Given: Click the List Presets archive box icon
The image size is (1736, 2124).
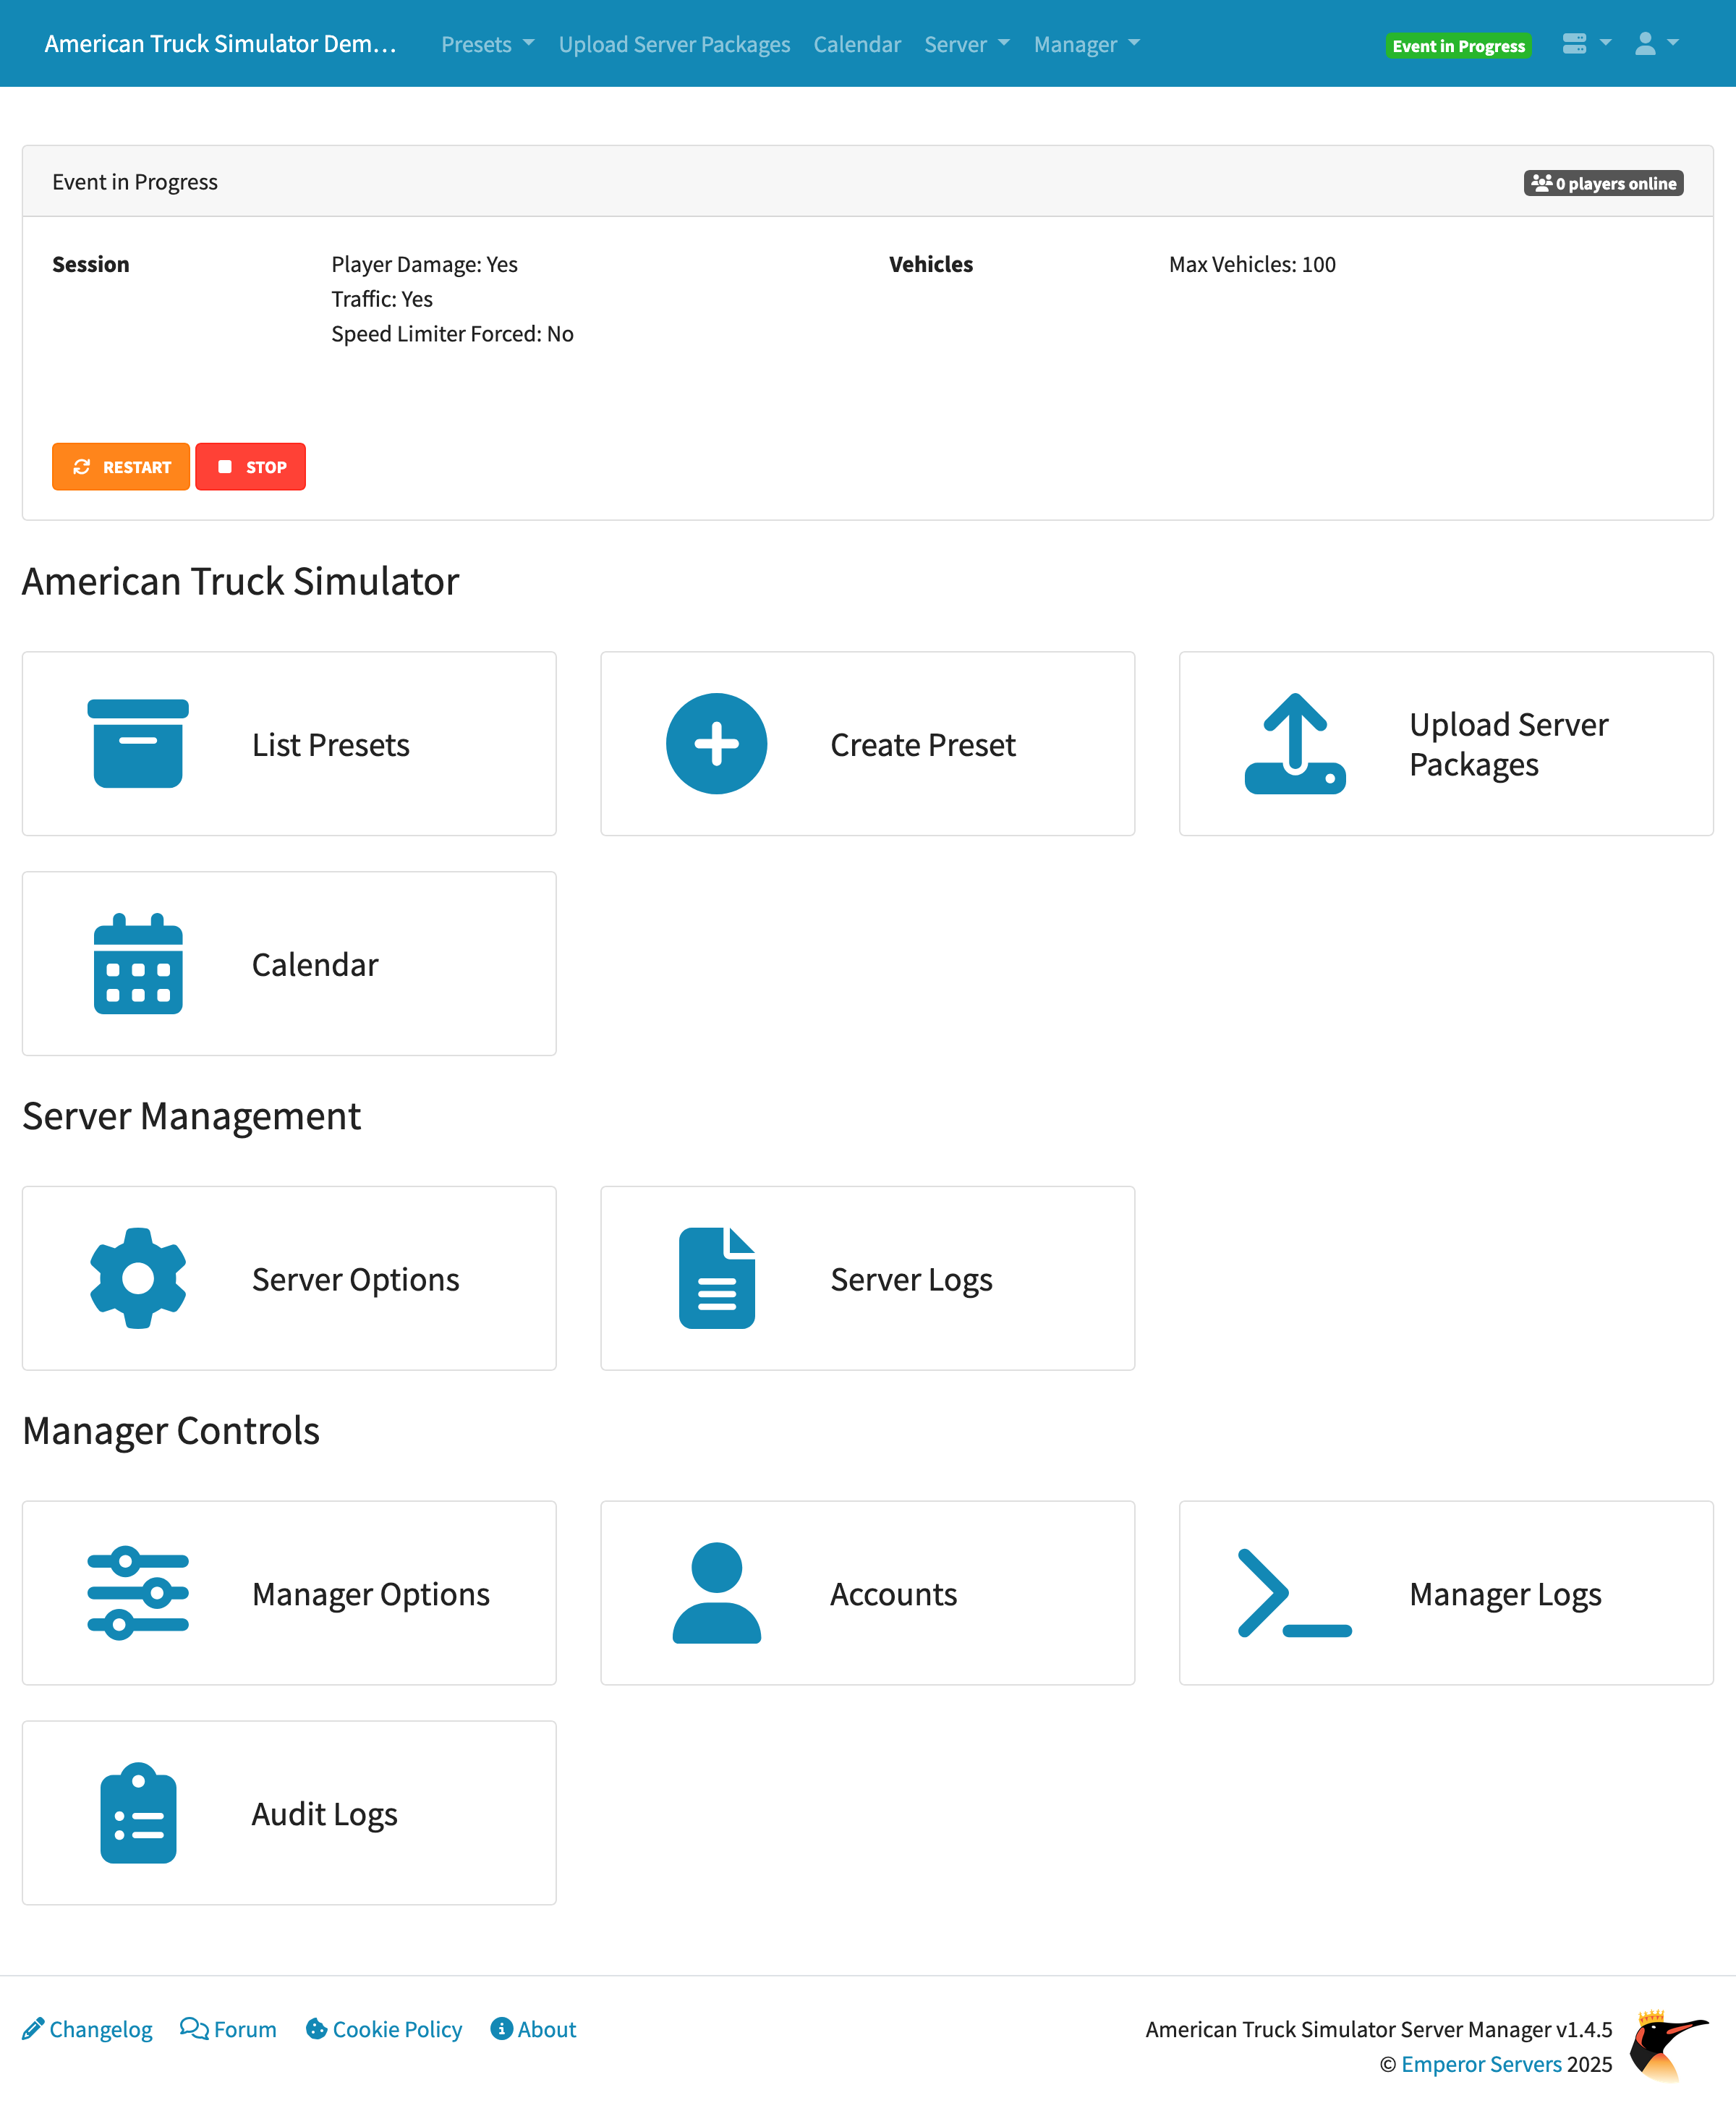Looking at the screenshot, I should tap(138, 744).
